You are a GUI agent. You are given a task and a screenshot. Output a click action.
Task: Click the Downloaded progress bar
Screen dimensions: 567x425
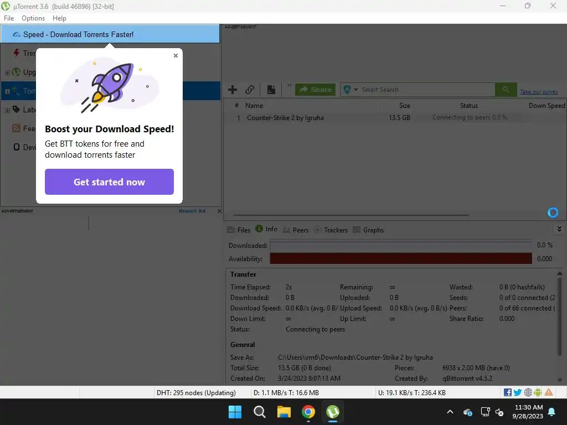click(401, 245)
